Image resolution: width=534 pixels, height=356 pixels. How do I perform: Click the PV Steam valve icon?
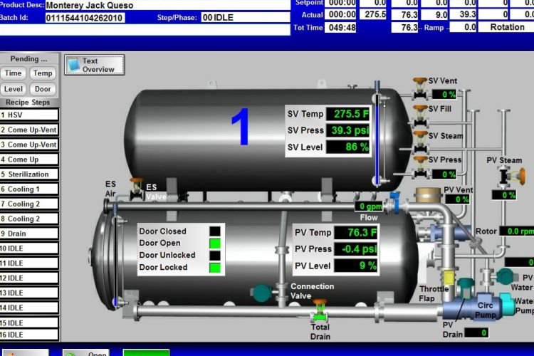(508, 177)
